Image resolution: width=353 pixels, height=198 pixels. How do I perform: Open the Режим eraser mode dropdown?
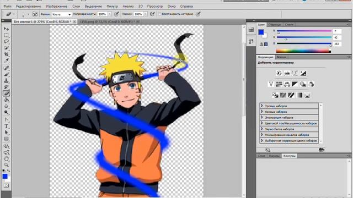61,14
